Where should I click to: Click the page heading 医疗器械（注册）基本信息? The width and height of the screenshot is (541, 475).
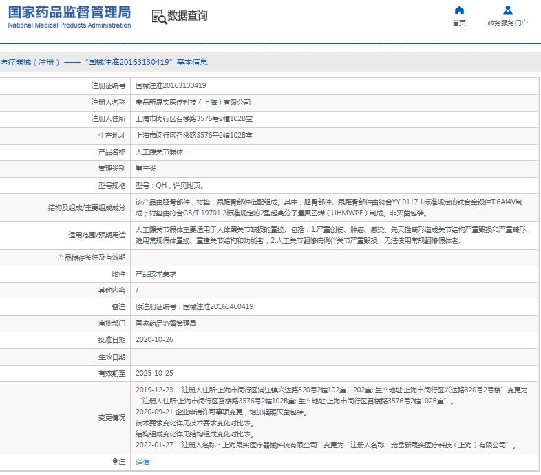pyautogui.click(x=104, y=62)
